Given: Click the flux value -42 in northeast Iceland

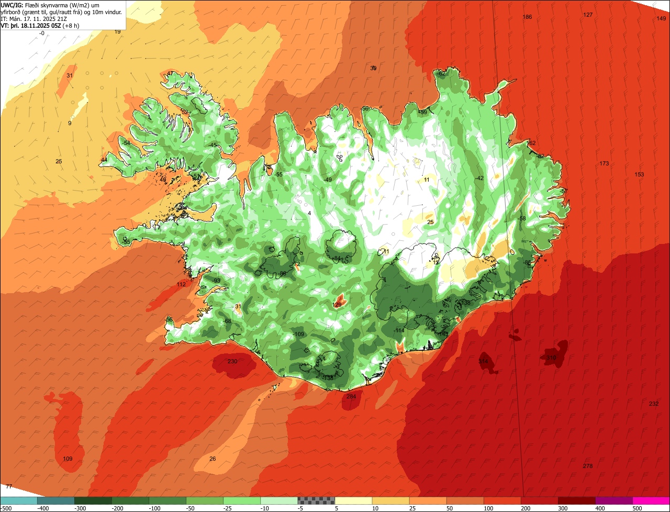Looking at the screenshot, I should coord(479,178).
